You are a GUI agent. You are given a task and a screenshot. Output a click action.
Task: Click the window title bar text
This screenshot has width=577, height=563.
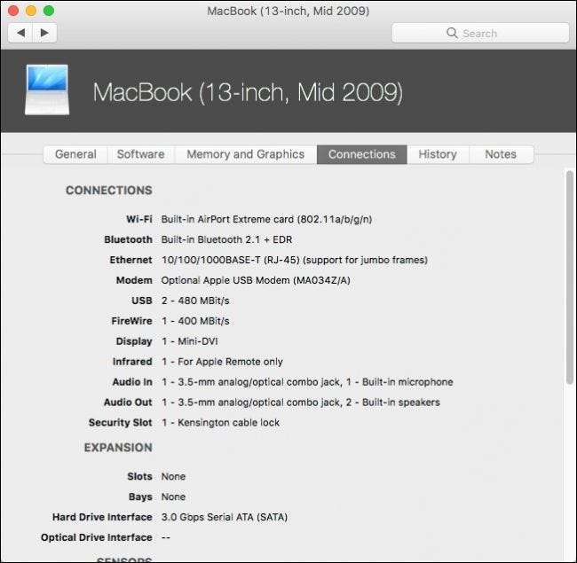point(288,11)
